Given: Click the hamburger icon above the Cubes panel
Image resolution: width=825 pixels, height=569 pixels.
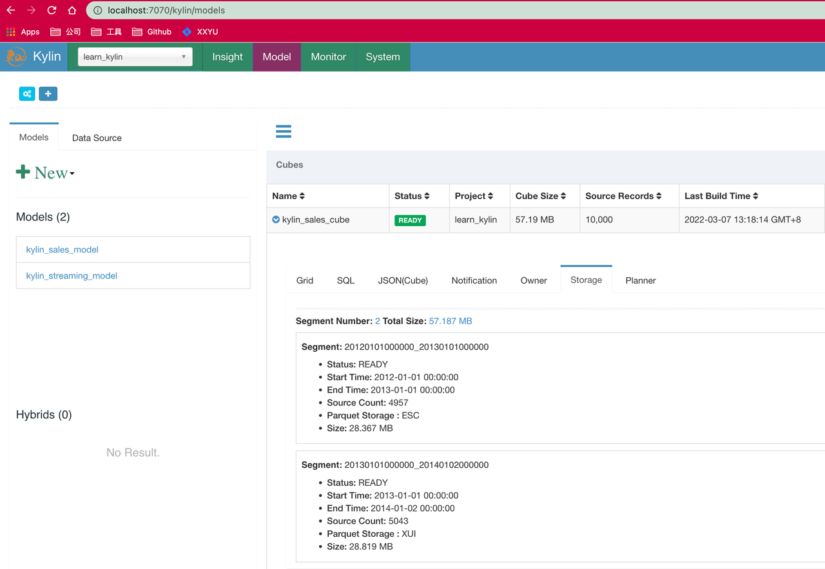Looking at the screenshot, I should pos(284,131).
